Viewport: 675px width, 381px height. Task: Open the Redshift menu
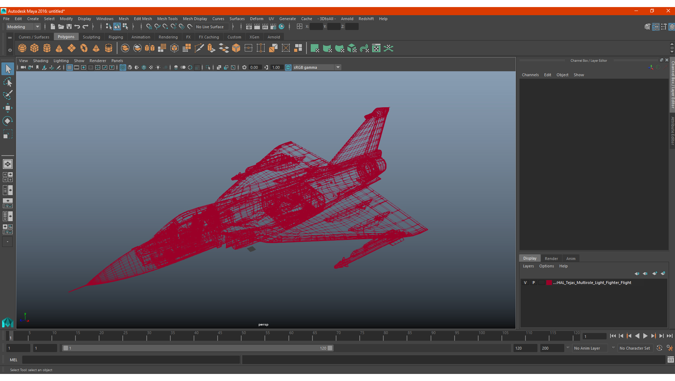pyautogui.click(x=366, y=19)
